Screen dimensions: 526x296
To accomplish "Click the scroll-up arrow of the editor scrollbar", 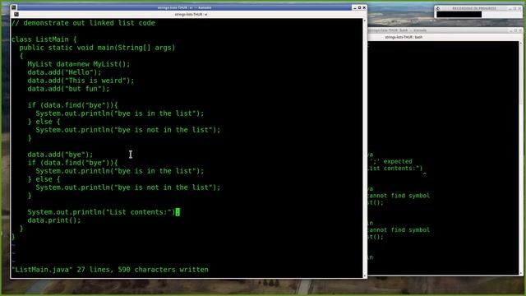I will coord(365,21).
